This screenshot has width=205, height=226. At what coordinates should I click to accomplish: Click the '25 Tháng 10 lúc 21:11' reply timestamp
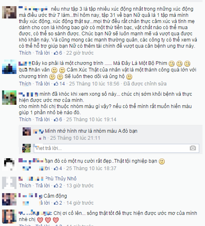(x=75, y=138)
